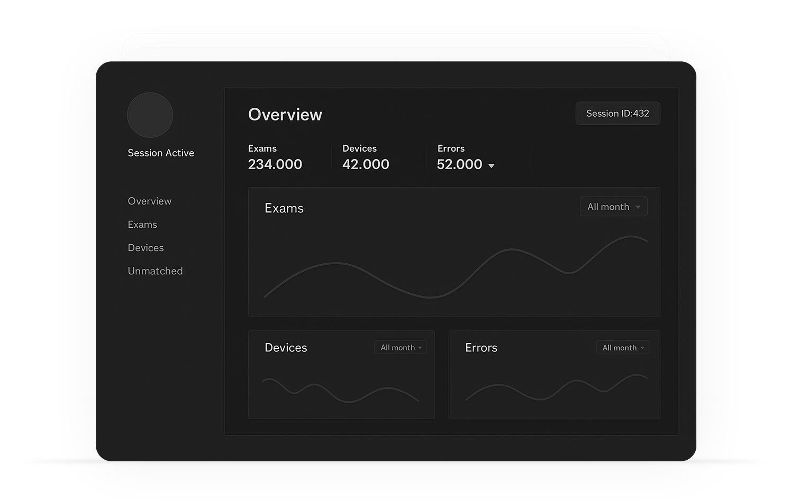Select Devices in the sidebar navigation
Viewport: 791px width, 502px height.
click(146, 248)
